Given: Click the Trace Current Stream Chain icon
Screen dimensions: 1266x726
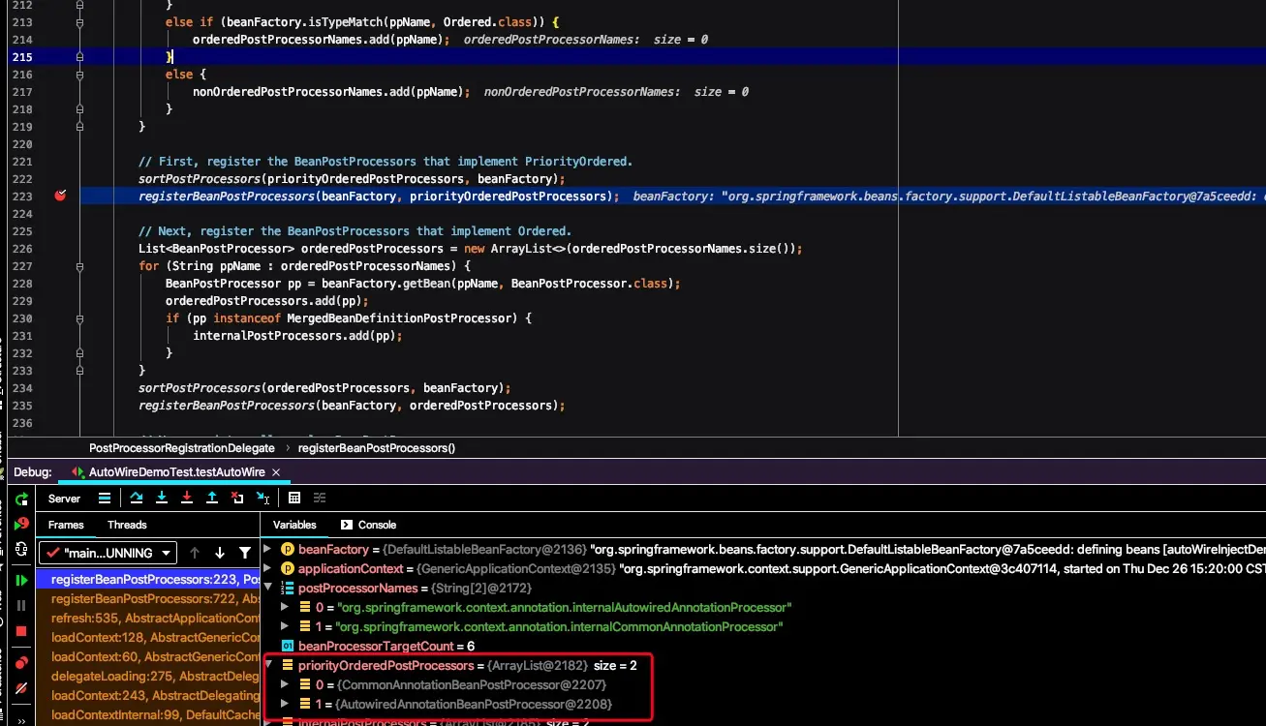Looking at the screenshot, I should 320,498.
